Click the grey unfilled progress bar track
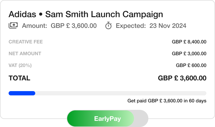This screenshot has height=127, width=215. tap(120, 93)
